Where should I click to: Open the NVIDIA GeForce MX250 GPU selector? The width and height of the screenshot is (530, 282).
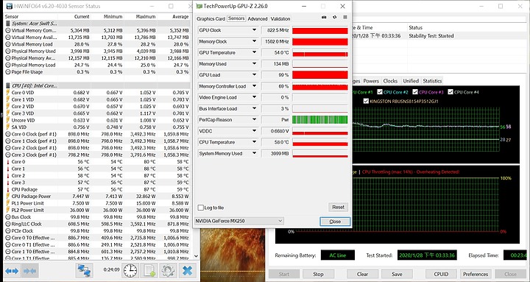239,221
